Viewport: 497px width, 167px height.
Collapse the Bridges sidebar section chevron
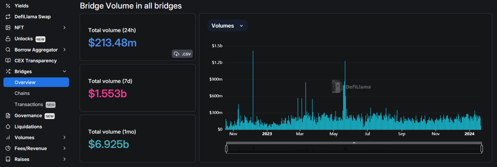pyautogui.click(x=64, y=71)
